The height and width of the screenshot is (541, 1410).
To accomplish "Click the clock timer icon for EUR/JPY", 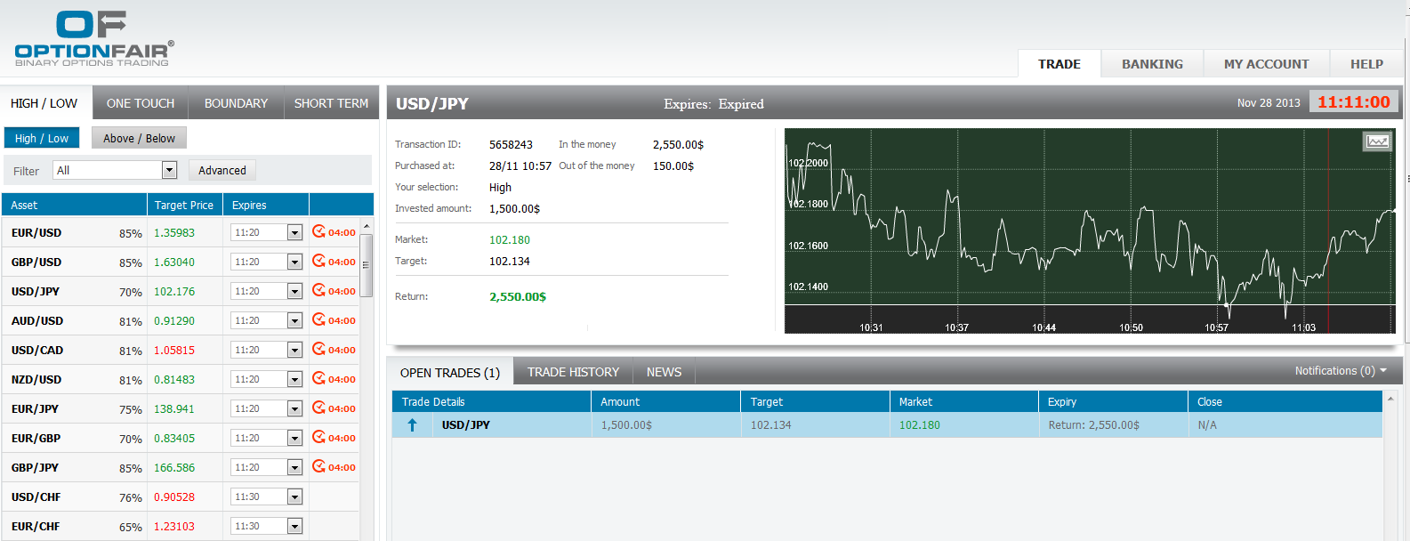I will pyautogui.click(x=318, y=408).
